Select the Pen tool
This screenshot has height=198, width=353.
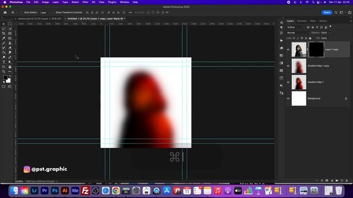tap(10, 57)
